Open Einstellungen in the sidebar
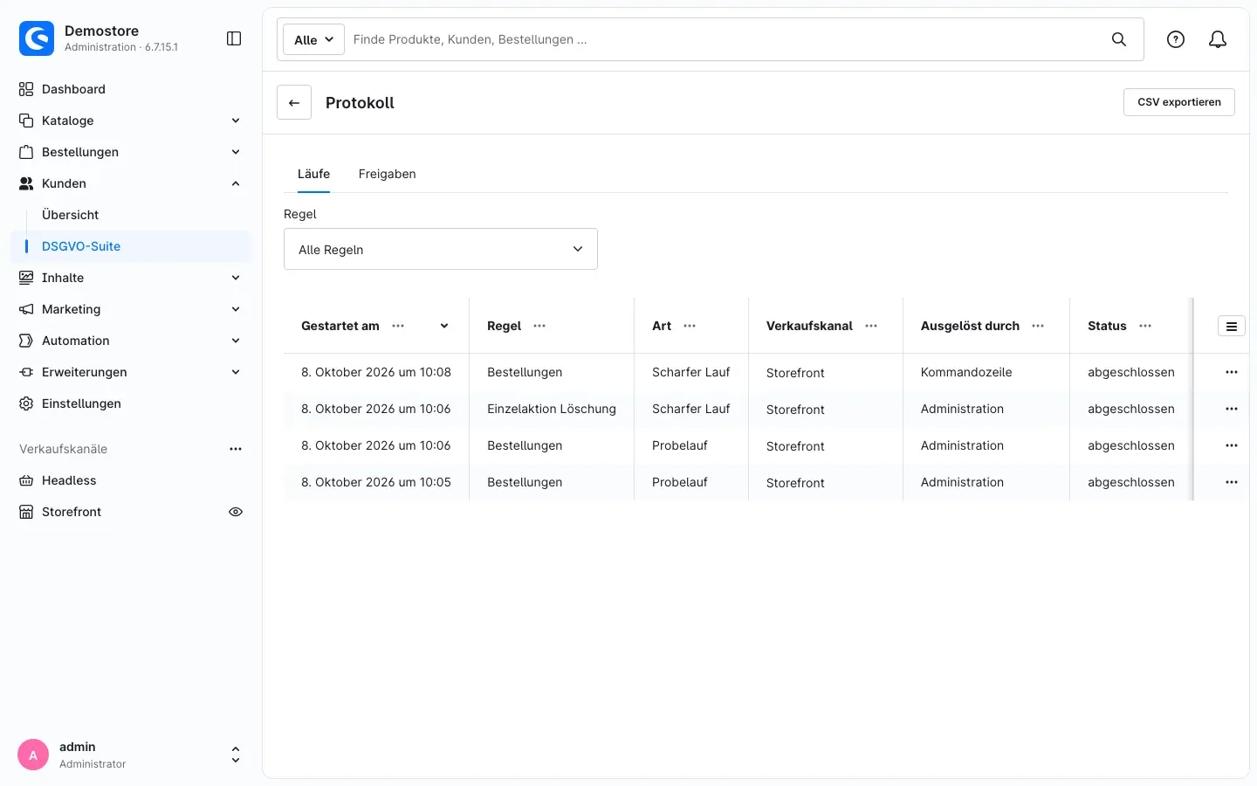Viewport: 1257px width, 786px height. tap(131, 403)
